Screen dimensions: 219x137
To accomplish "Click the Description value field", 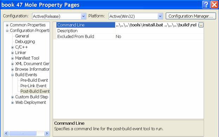I will (x=159, y=31).
